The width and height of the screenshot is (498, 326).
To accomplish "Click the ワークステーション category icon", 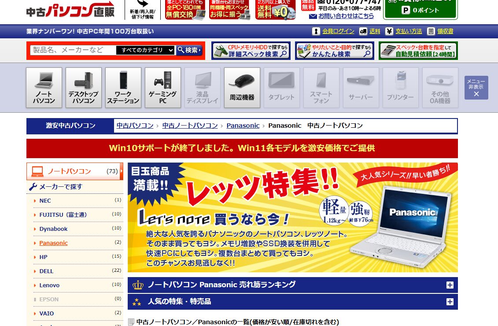I will pos(123,87).
